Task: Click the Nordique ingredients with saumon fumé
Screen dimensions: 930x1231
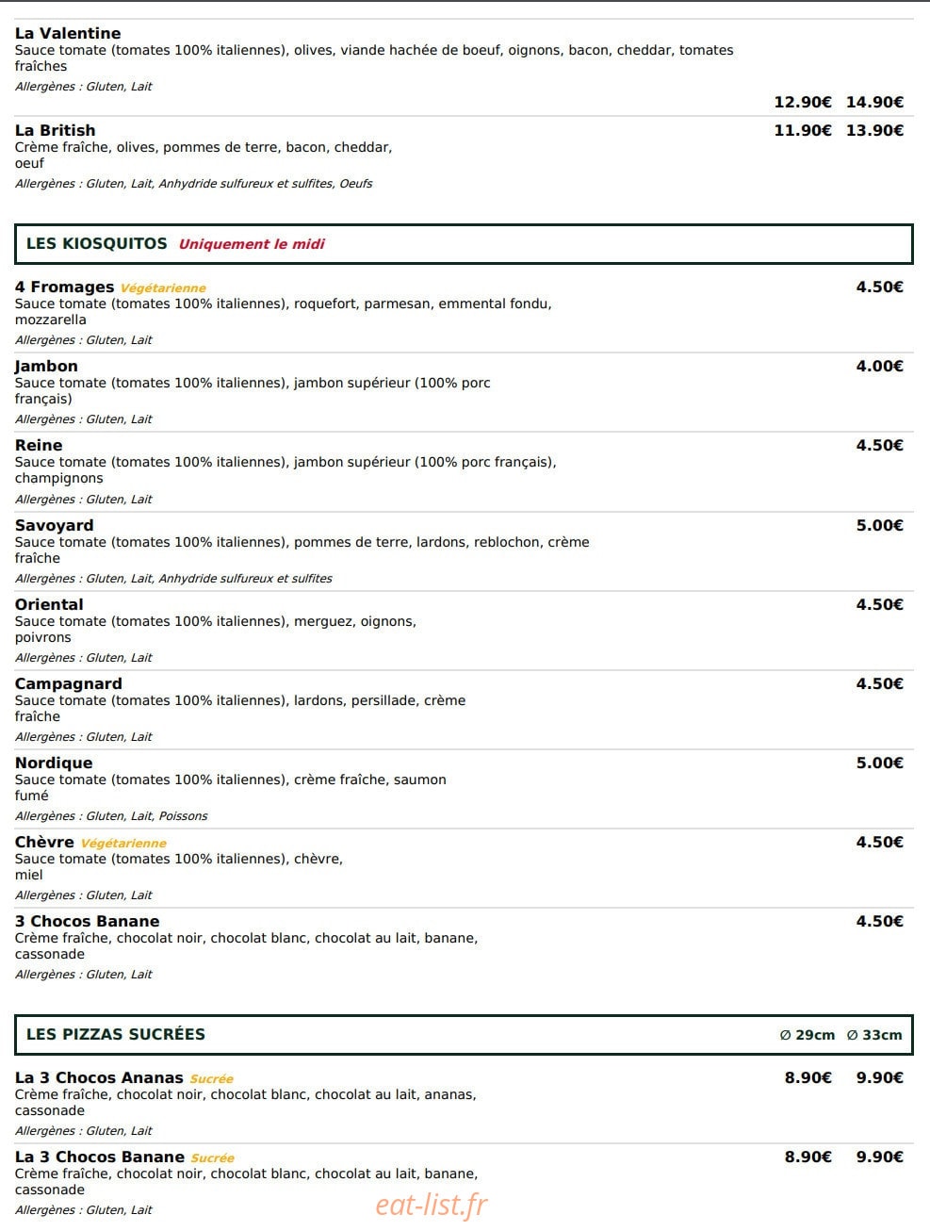Action: click(231, 788)
